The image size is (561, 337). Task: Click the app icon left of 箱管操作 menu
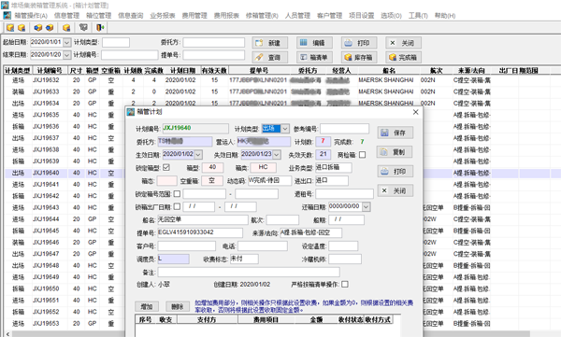[7, 15]
